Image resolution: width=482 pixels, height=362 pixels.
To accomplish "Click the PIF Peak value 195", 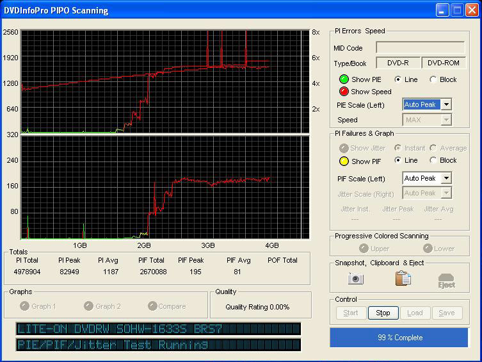I will point(195,272).
